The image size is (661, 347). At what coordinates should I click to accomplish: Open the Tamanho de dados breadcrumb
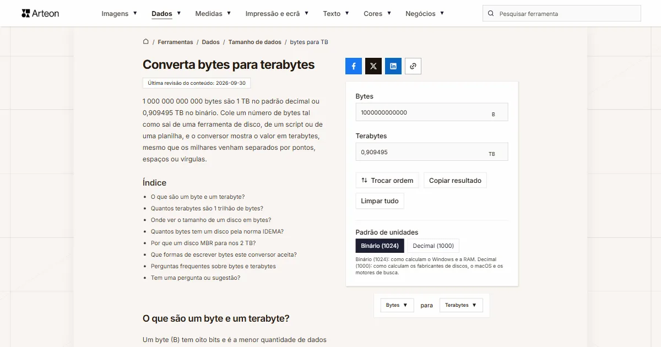click(x=255, y=42)
